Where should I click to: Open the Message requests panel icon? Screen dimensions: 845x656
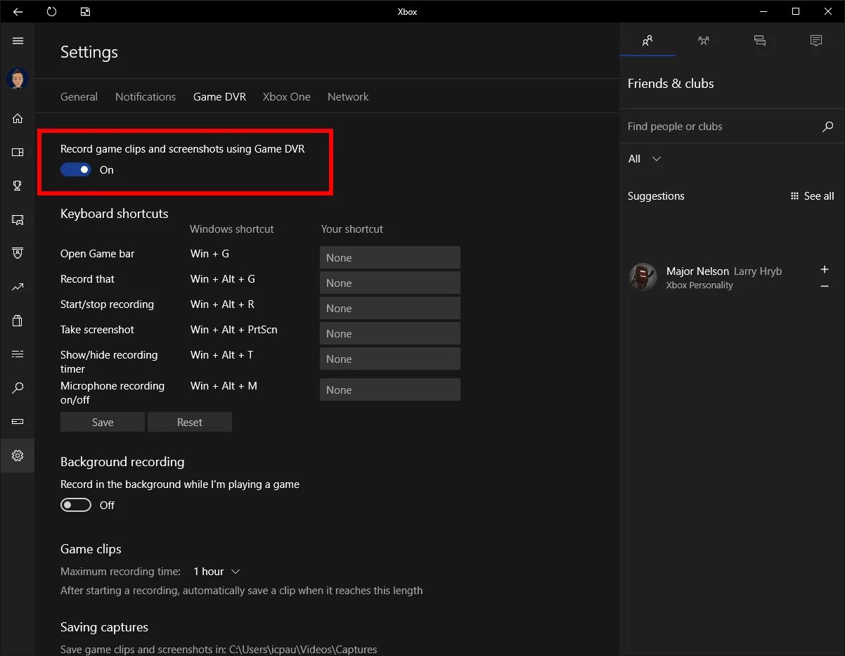pos(815,41)
